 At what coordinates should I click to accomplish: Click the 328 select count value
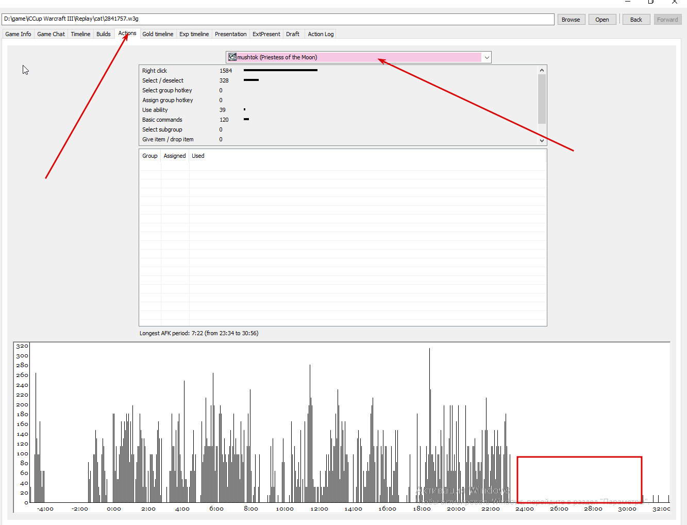click(224, 80)
